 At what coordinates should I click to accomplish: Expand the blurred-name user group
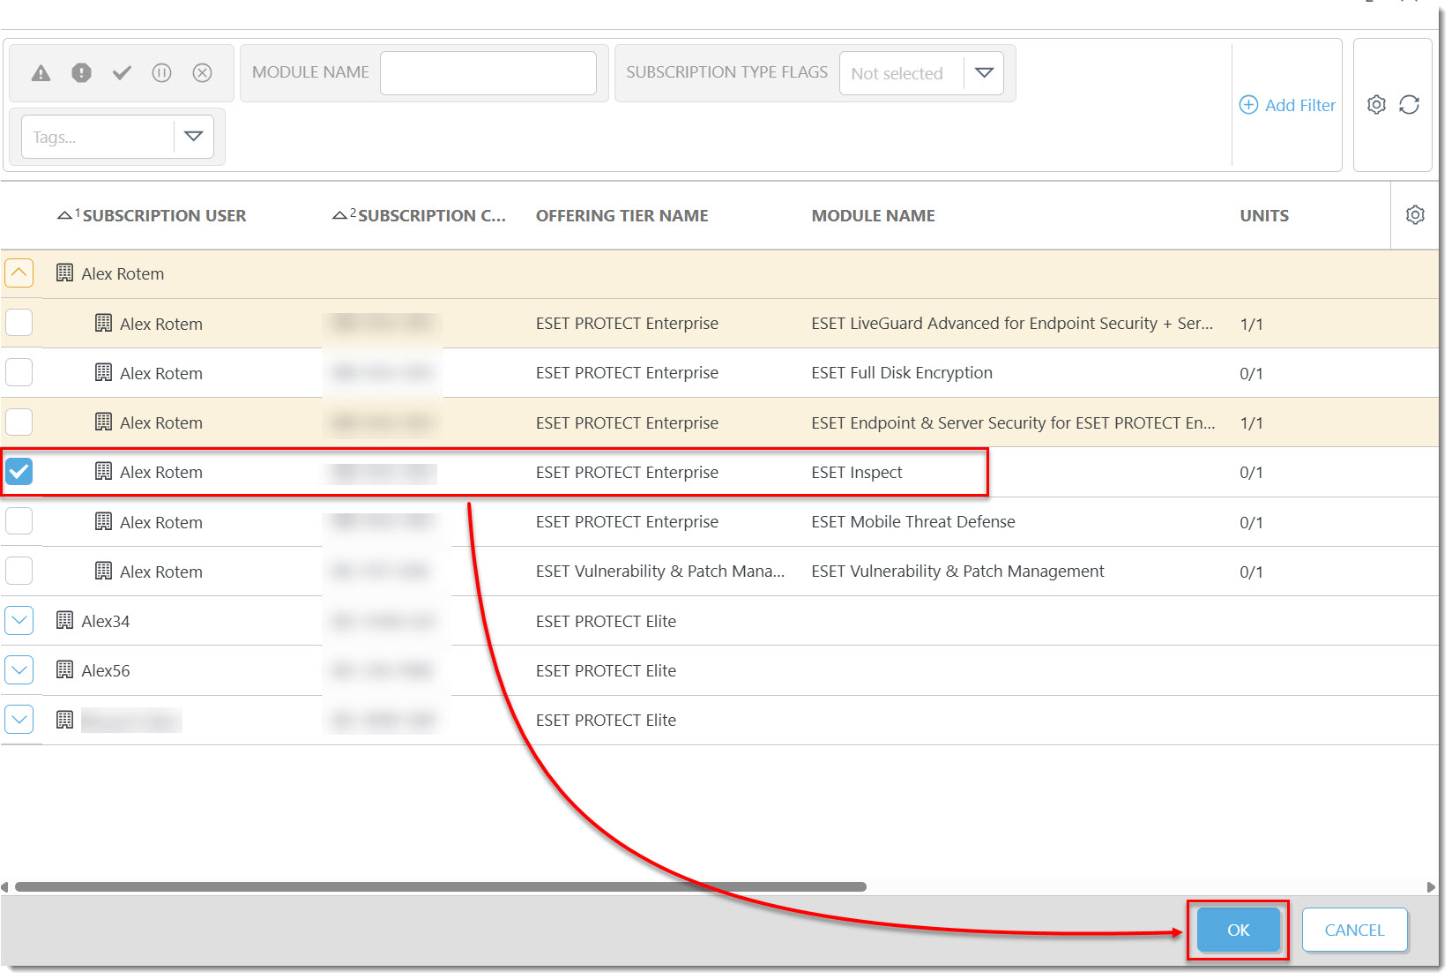[19, 720]
